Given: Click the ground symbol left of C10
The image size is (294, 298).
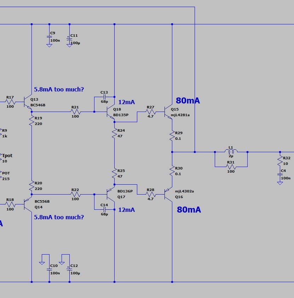Looking at the screenshot, I should tap(42, 263).
